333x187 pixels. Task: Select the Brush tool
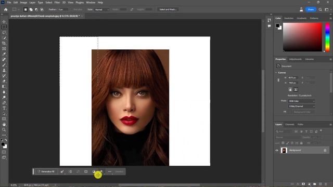tap(4, 65)
